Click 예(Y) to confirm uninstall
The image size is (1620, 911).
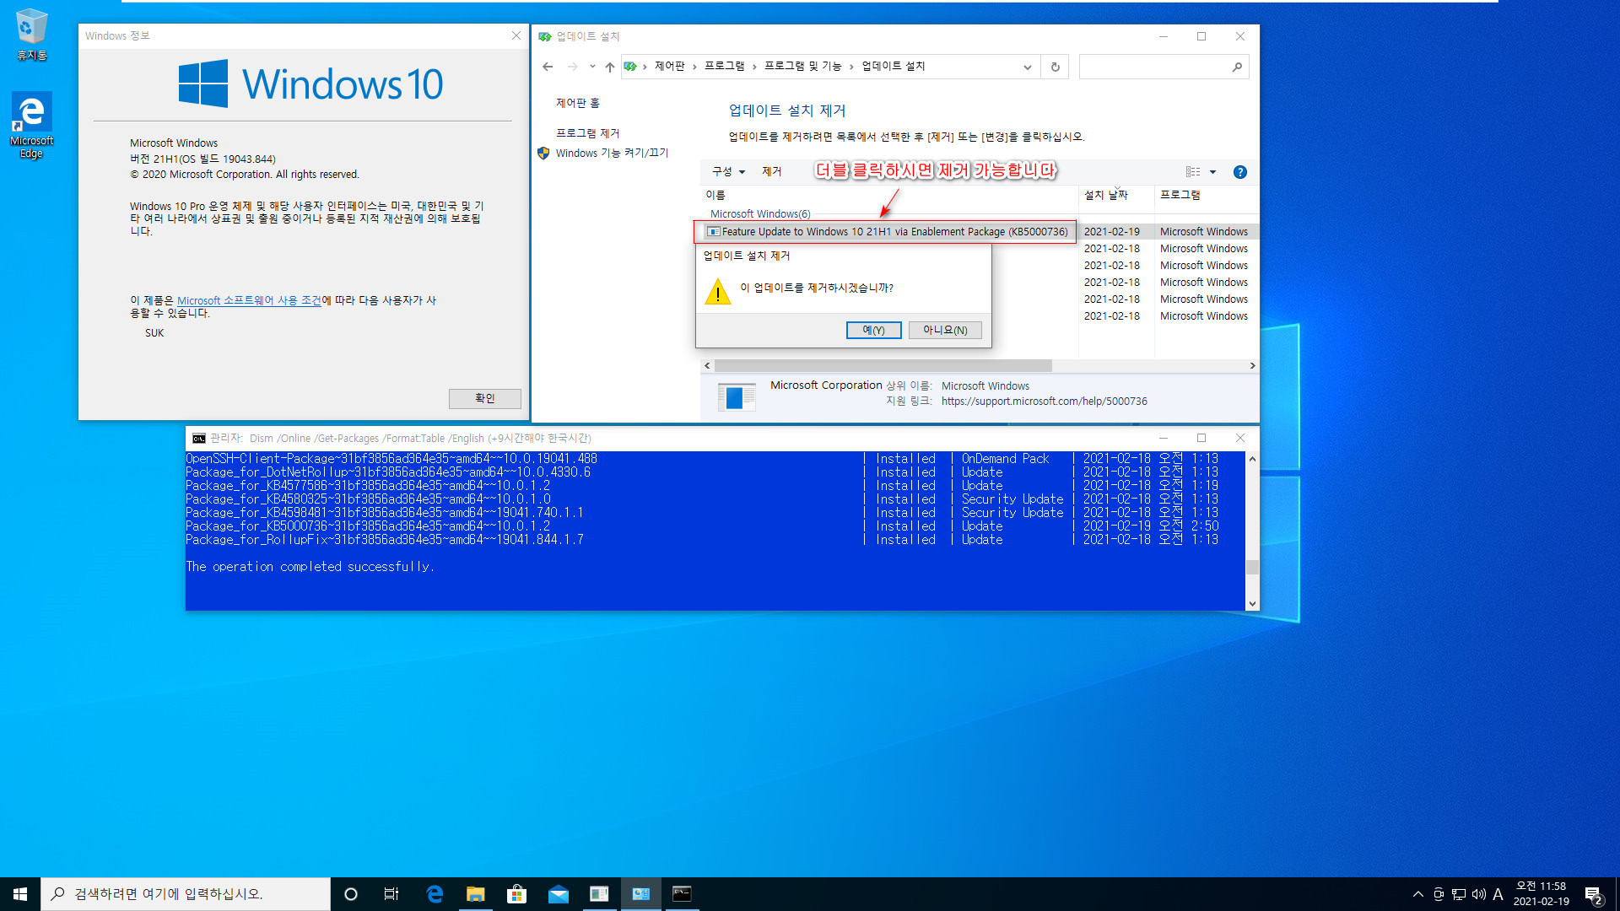pos(873,331)
